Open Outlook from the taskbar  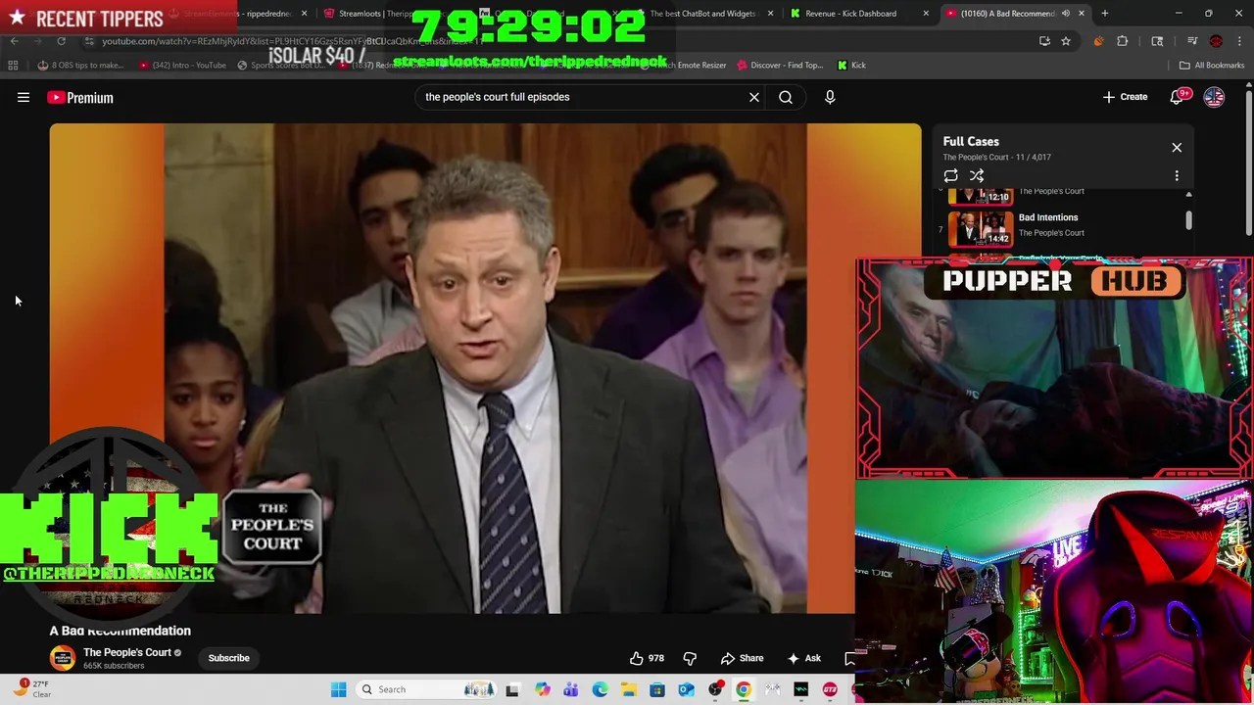click(x=686, y=689)
